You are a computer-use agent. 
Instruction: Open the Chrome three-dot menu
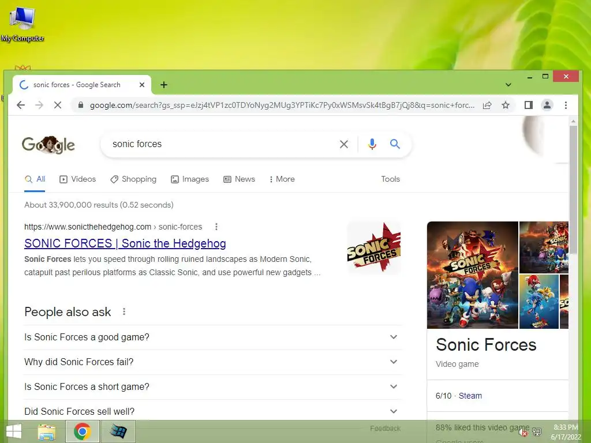pos(566,105)
